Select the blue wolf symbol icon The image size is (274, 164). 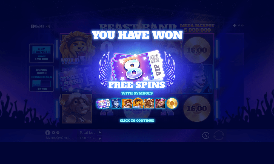(116, 103)
